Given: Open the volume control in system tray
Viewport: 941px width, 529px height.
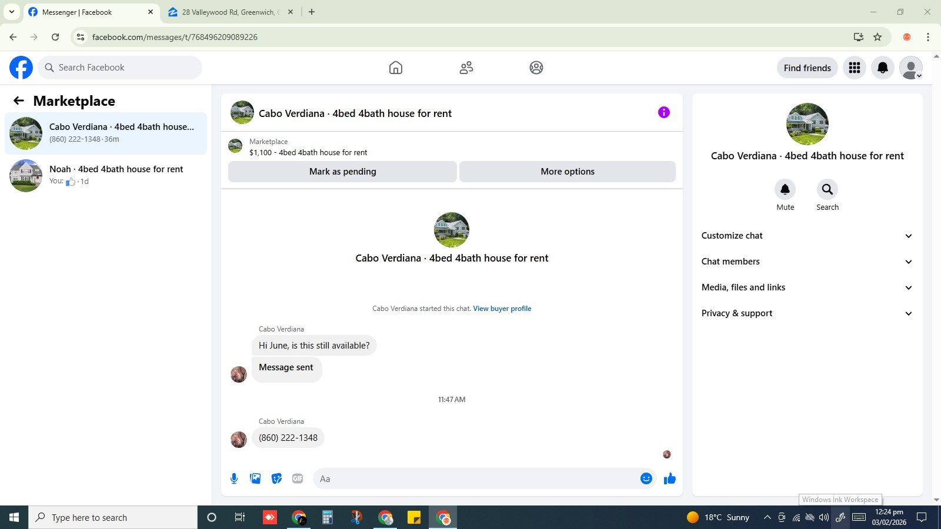Looking at the screenshot, I should [x=824, y=517].
